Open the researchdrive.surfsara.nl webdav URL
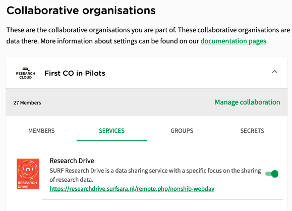This screenshot has height=211, width=292. pyautogui.click(x=132, y=189)
